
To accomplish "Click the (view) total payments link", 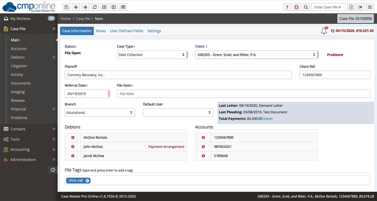I will [x=268, y=119].
